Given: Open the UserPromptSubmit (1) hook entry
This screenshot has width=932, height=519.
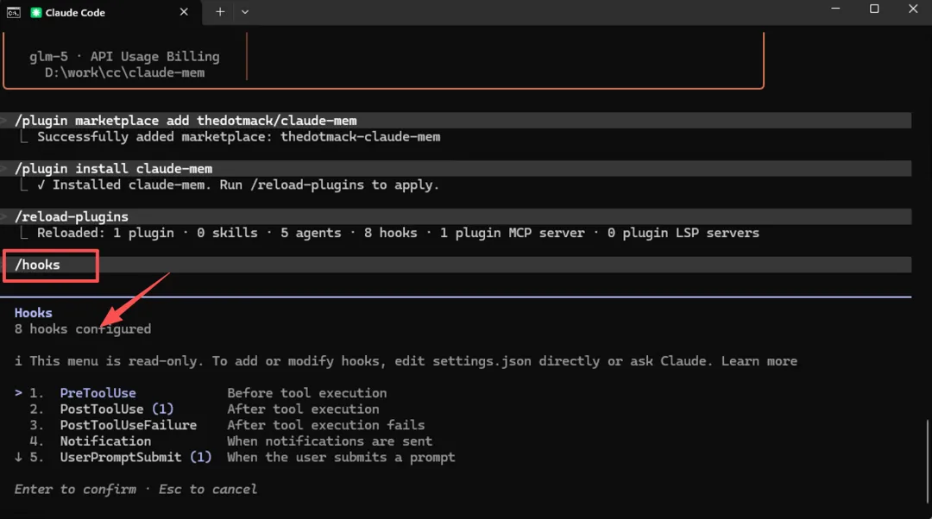Looking at the screenshot, I should tap(135, 457).
